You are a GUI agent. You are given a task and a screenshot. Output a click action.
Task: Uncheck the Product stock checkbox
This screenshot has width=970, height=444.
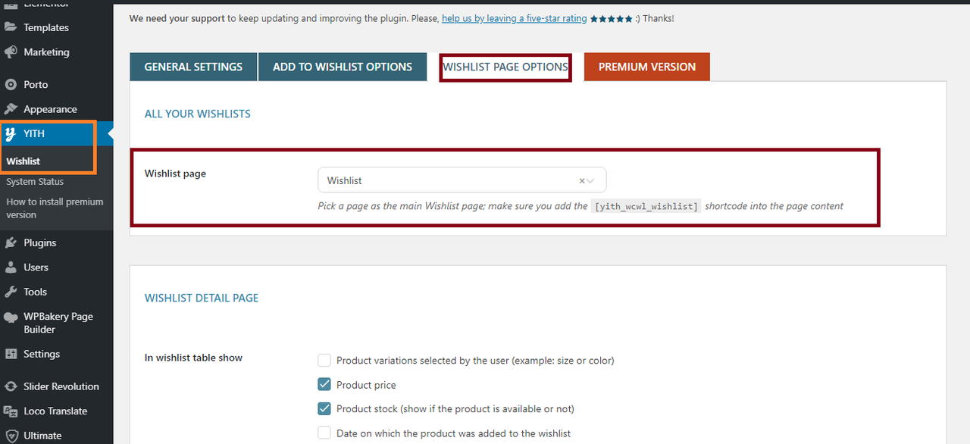pyautogui.click(x=324, y=409)
